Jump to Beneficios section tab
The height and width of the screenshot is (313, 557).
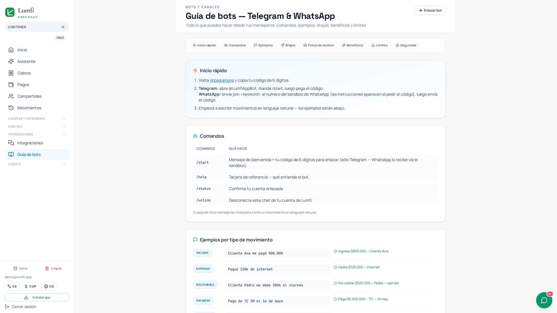(x=352, y=45)
